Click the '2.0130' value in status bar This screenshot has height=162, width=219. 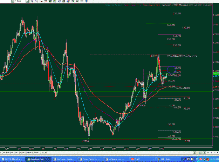(x=43, y=153)
